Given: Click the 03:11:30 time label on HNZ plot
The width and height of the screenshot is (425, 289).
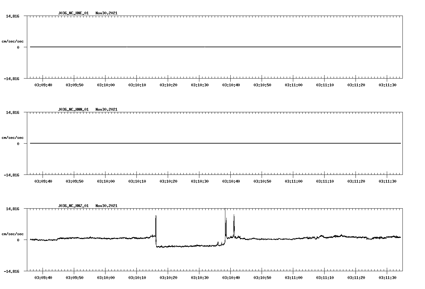Looking at the screenshot, I should tap(387, 278).
